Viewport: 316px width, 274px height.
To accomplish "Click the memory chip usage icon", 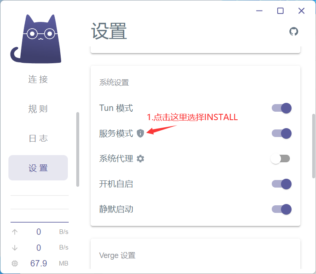I will click(15, 263).
